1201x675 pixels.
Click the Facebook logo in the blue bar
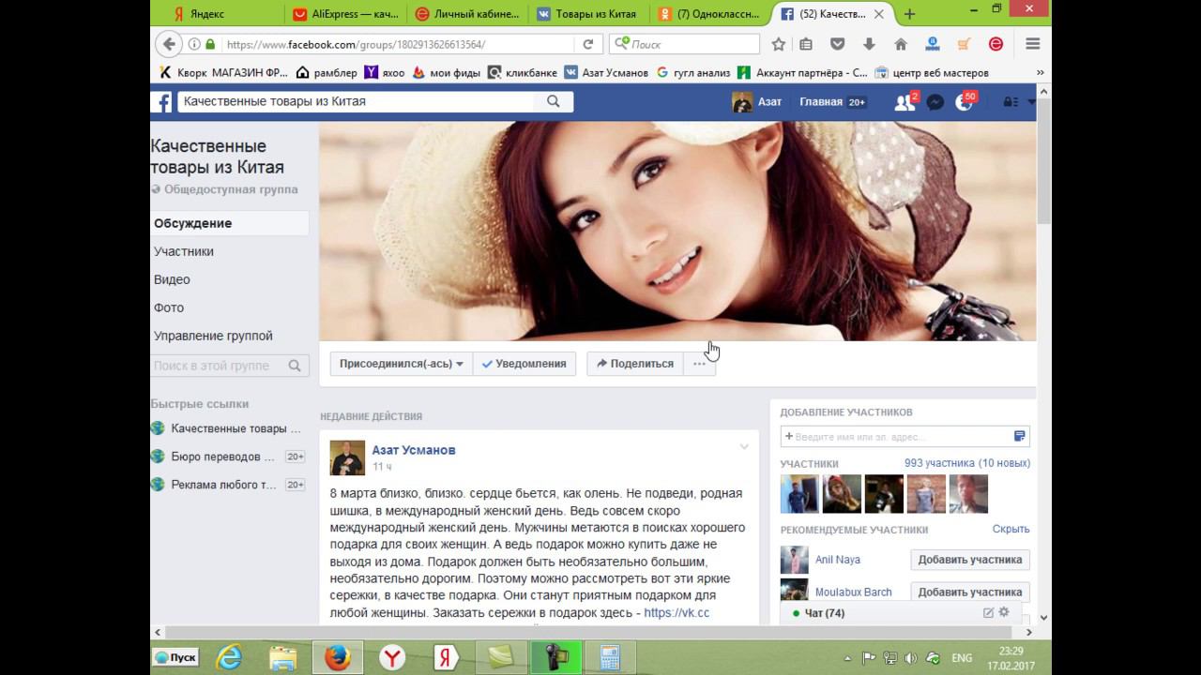pyautogui.click(x=163, y=102)
